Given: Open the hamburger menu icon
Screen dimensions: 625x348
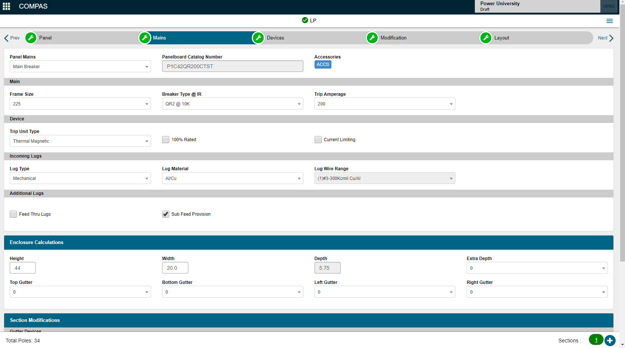Looking at the screenshot, I should [x=609, y=21].
